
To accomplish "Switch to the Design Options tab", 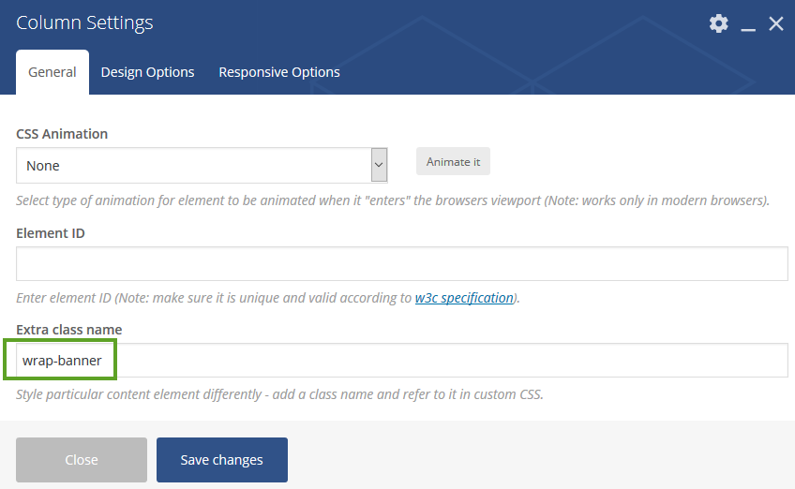I will tap(147, 72).
